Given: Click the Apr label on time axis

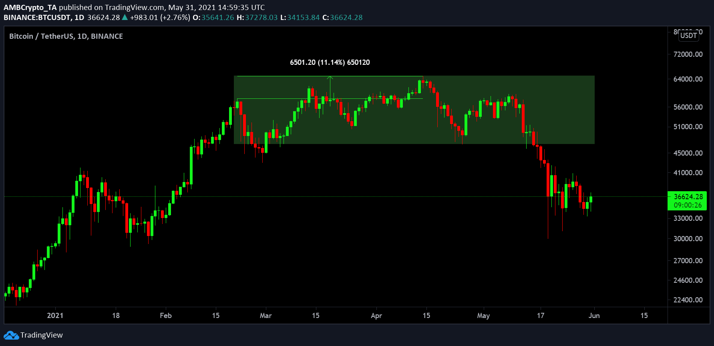Looking at the screenshot, I should [x=376, y=316].
